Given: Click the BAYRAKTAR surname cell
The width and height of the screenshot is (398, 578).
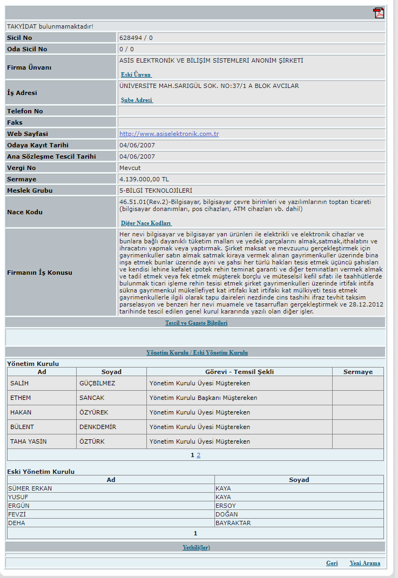Looking at the screenshot, I should coord(233,523).
